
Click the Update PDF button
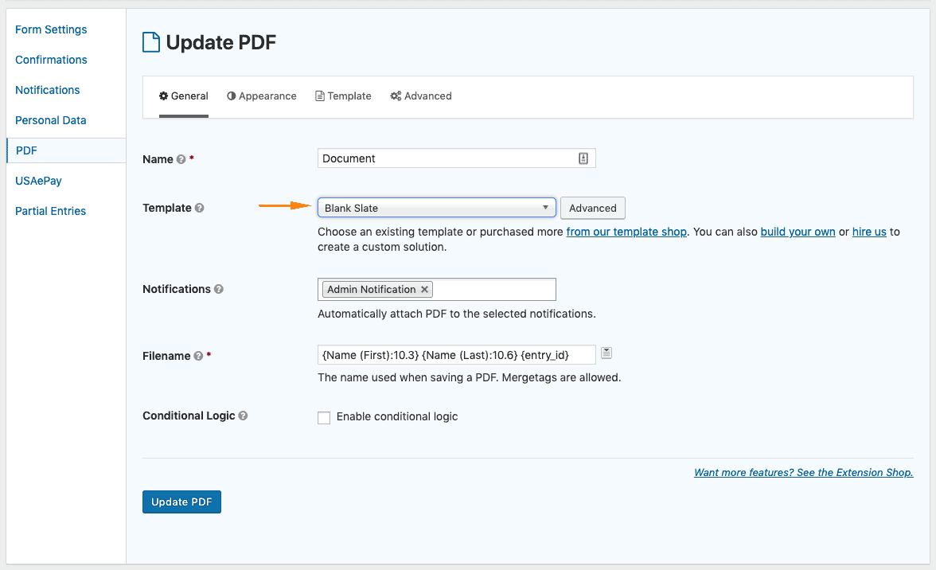[181, 502]
